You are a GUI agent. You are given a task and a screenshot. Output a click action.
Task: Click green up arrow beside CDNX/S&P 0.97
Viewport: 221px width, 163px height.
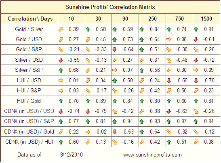click(x=169, y=121)
